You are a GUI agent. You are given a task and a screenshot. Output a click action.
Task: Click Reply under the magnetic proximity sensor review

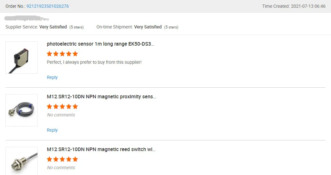(x=52, y=130)
